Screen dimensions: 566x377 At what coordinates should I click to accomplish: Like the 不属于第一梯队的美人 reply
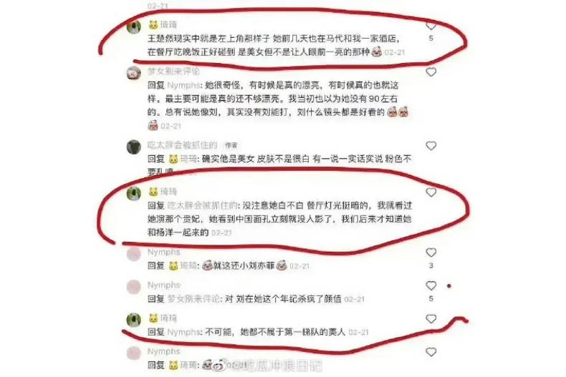431,318
